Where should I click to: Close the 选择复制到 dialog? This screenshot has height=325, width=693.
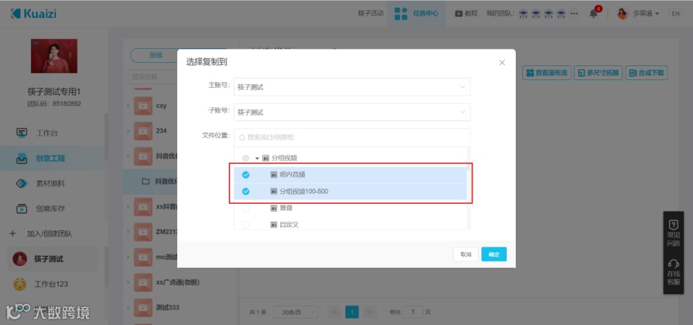[502, 63]
